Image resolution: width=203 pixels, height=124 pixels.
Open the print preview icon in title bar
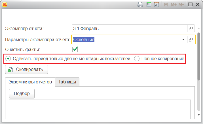click(x=140, y=5)
